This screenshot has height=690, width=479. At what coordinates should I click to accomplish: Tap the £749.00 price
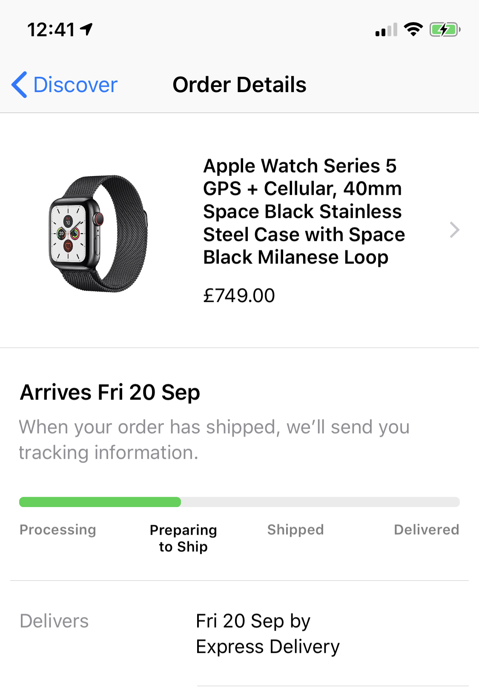[x=239, y=296]
